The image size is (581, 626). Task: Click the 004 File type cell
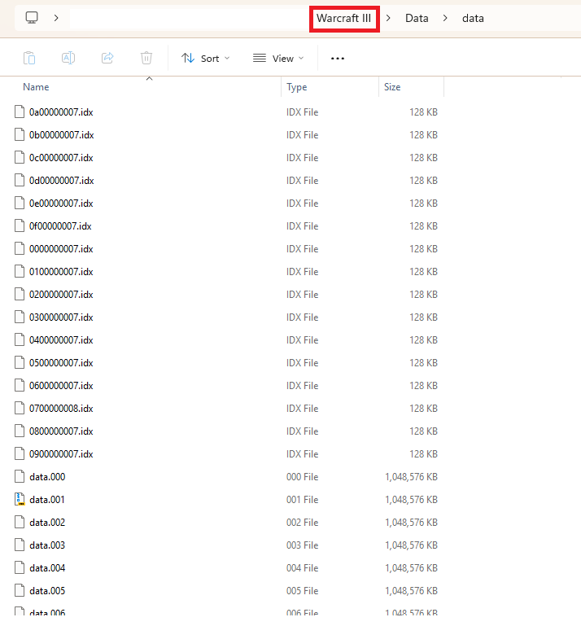coord(302,567)
